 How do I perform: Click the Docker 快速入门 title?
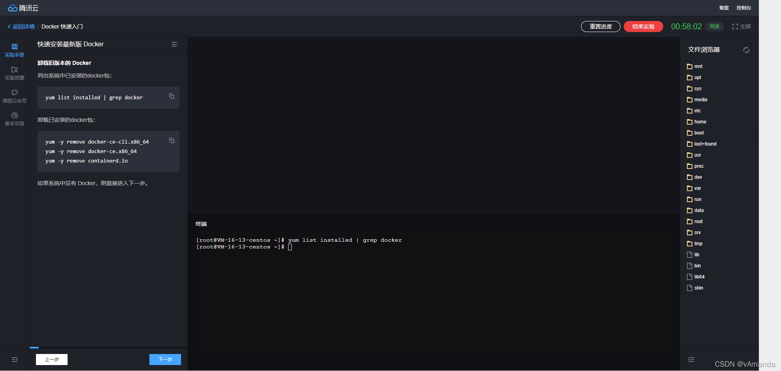[x=62, y=26]
